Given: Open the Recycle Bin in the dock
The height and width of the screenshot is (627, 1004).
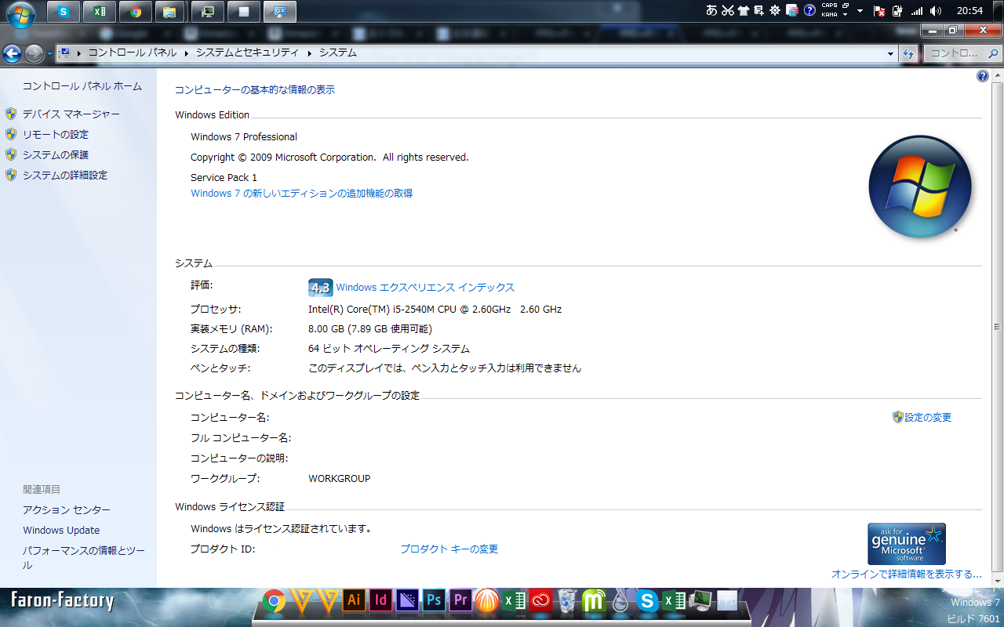Looking at the screenshot, I should point(567,601).
